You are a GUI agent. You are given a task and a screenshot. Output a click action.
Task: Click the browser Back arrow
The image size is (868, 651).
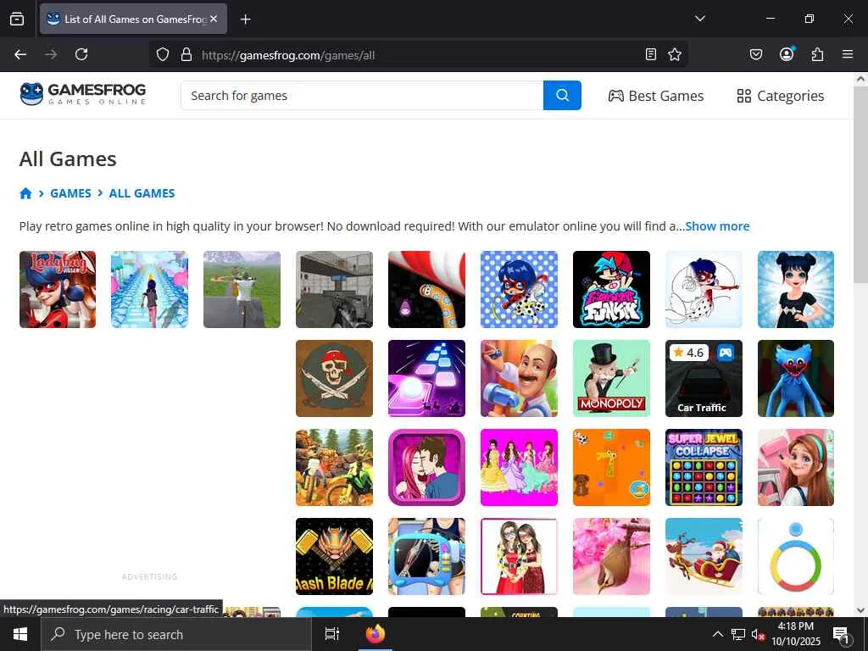tap(20, 54)
